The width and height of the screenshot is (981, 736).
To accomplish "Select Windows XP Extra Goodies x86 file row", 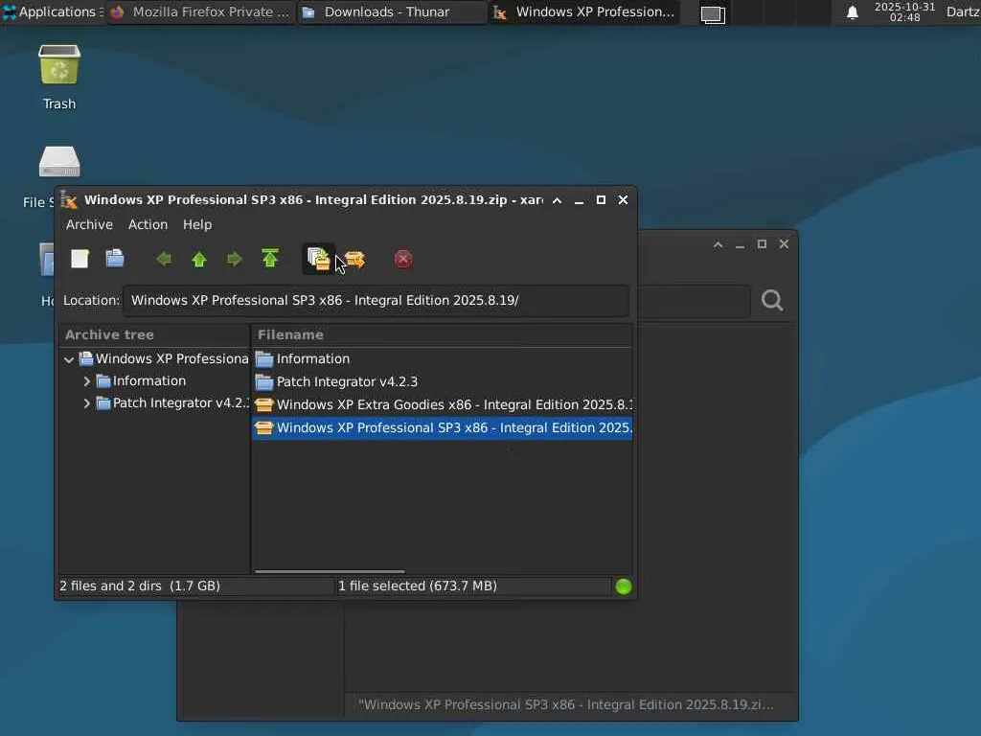I will [x=442, y=405].
